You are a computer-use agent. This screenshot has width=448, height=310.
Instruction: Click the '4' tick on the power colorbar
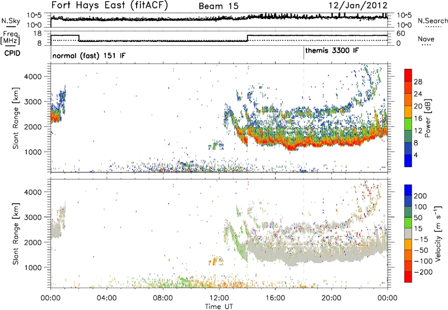pos(416,155)
